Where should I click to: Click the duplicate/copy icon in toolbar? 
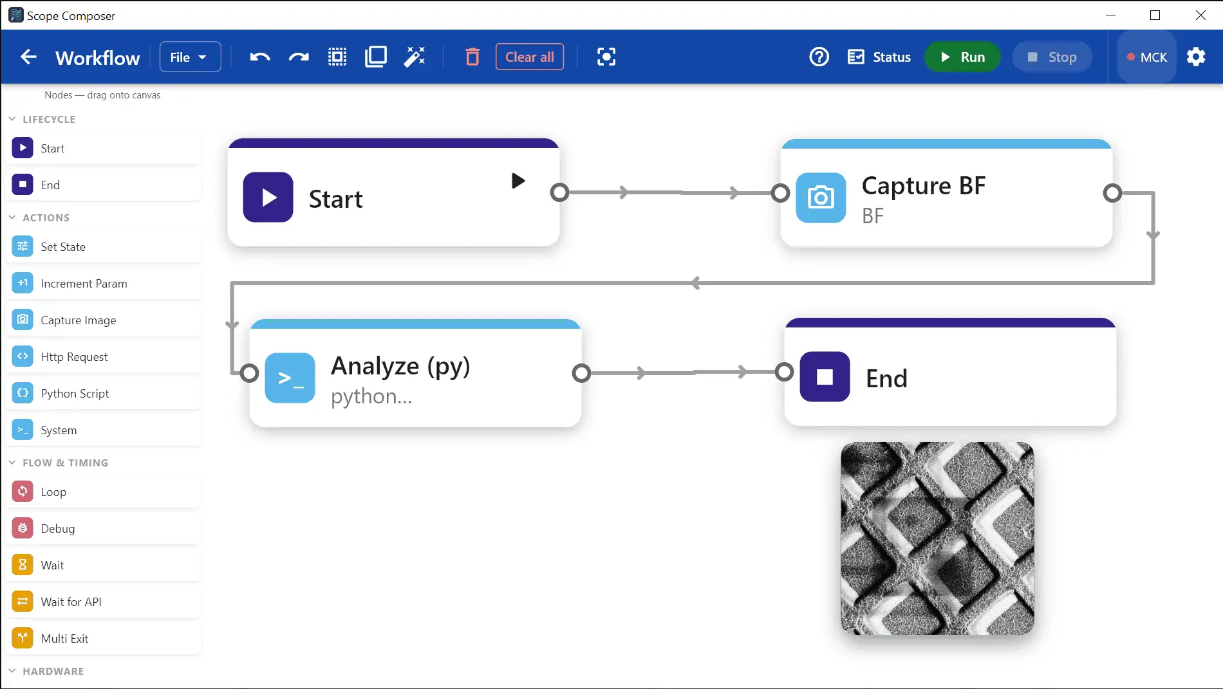pos(376,57)
